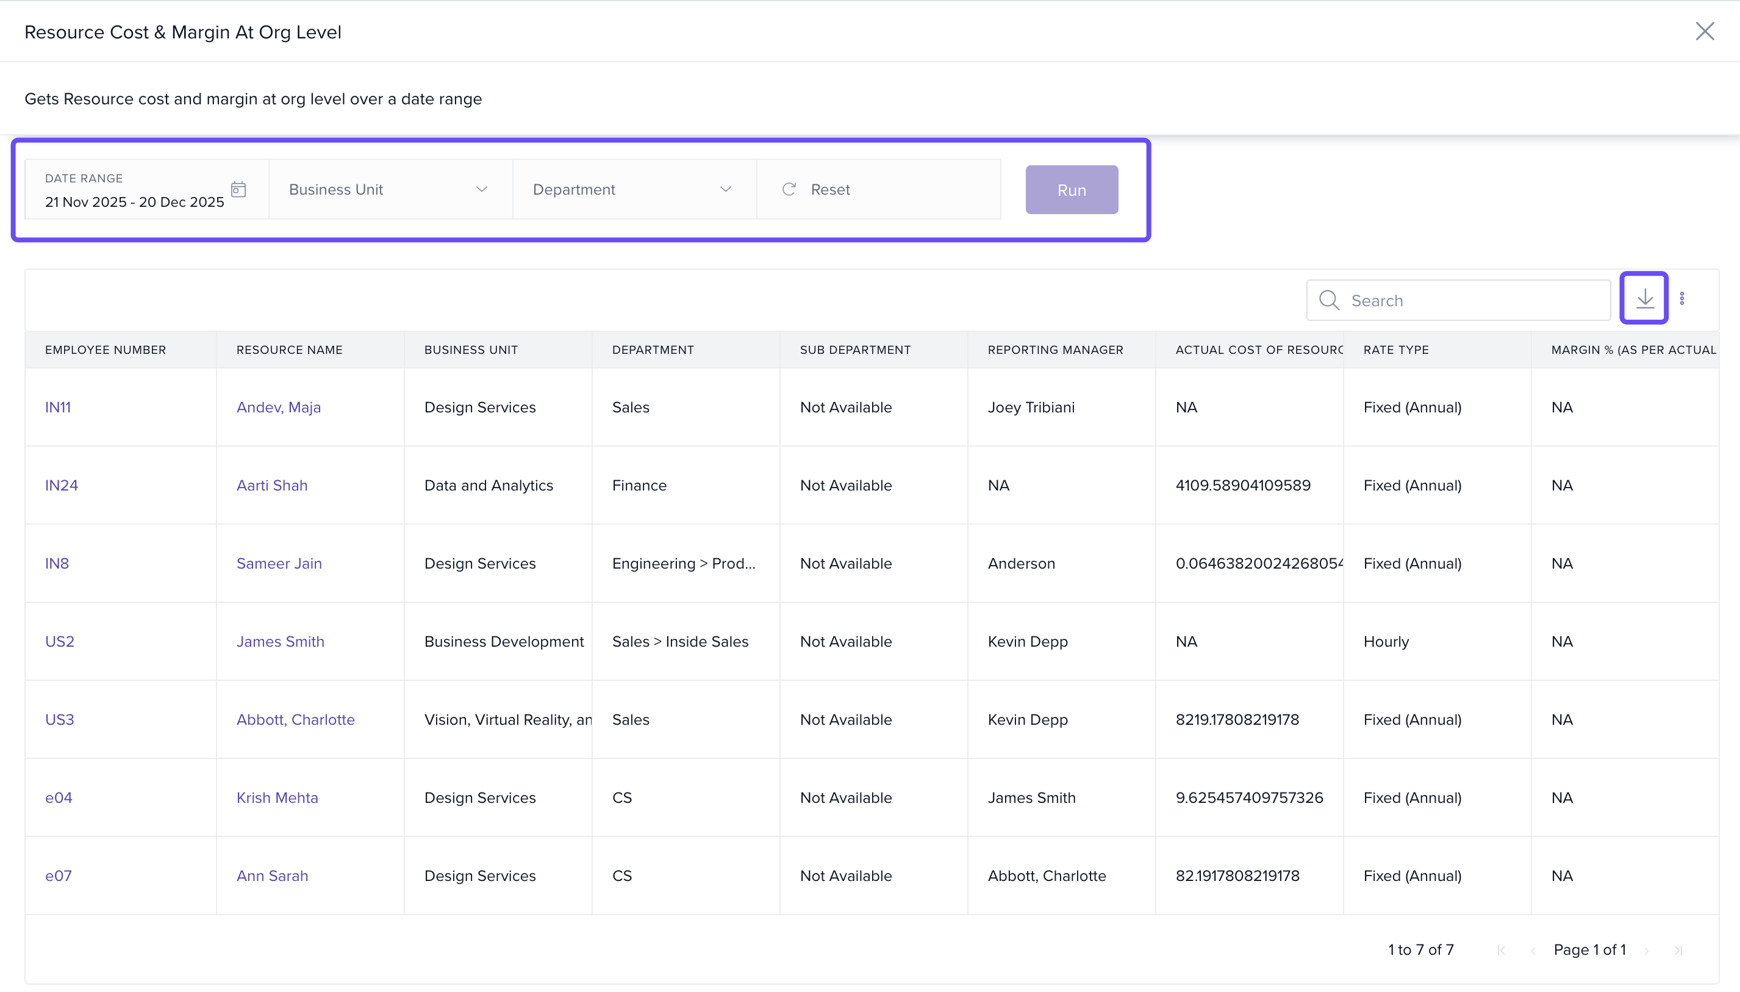The width and height of the screenshot is (1740, 992).
Task: Open employee number US2 link
Action: [x=60, y=641]
